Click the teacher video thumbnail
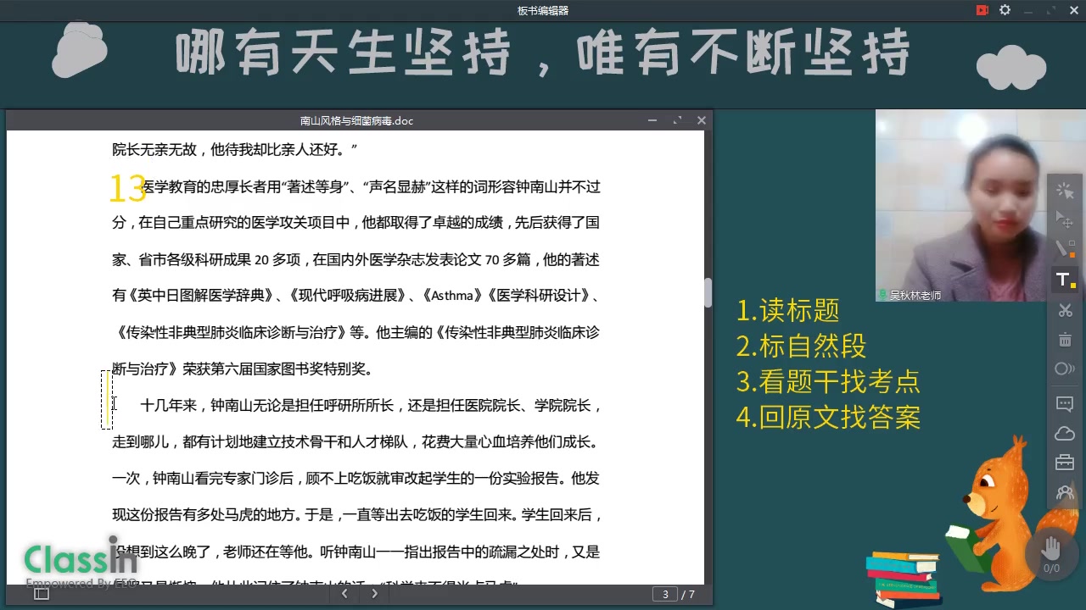This screenshot has width=1086, height=610. 963,206
